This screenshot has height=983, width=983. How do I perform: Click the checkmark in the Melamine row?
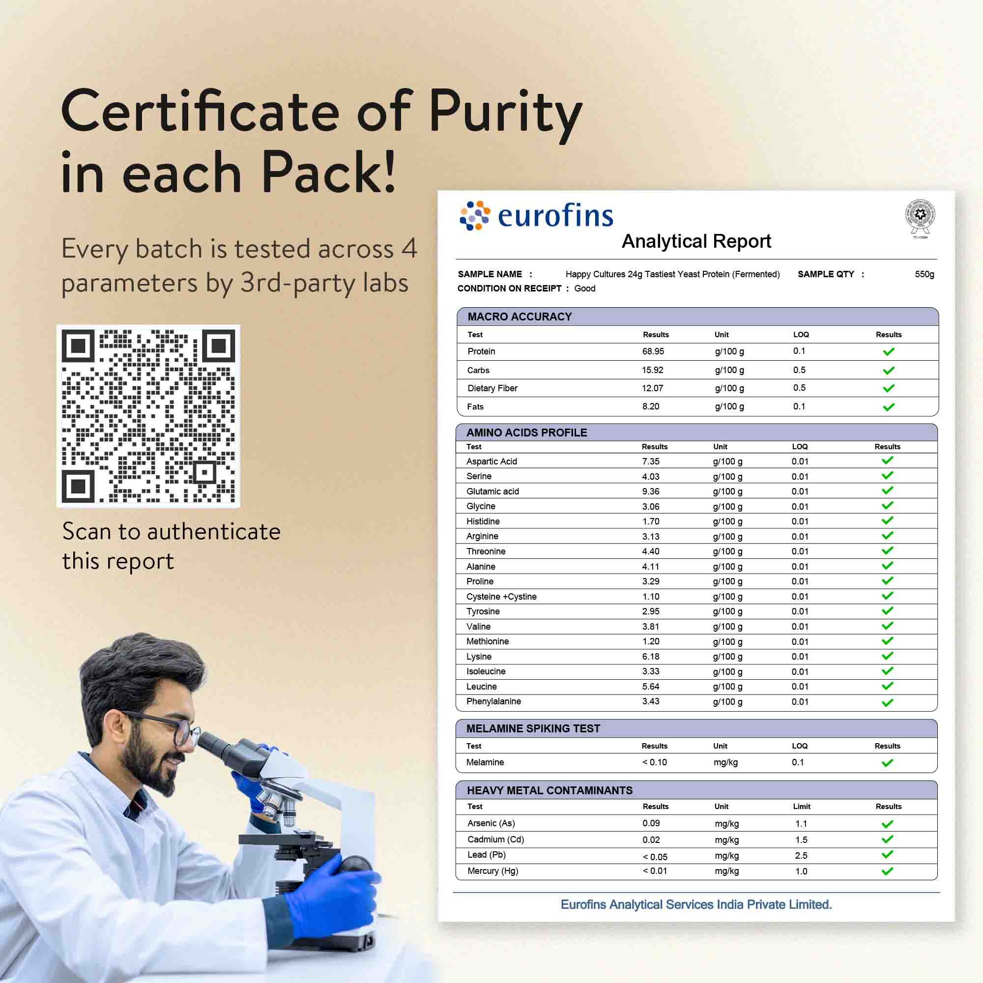[x=887, y=763]
